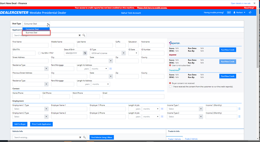Click the current address Zip field

tap(127, 61)
